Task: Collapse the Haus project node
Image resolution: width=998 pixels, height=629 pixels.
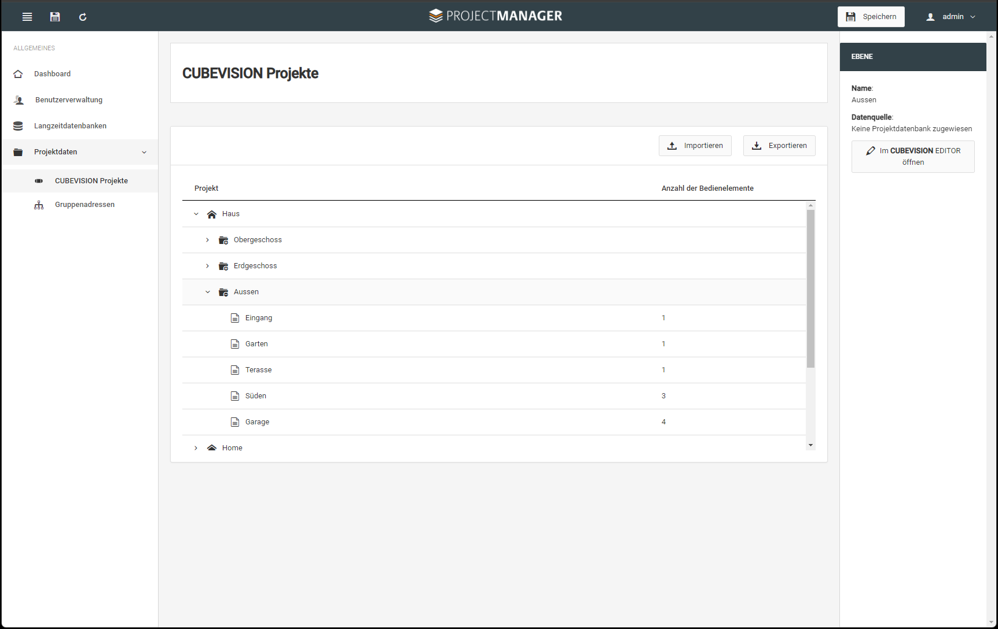Action: pos(196,214)
